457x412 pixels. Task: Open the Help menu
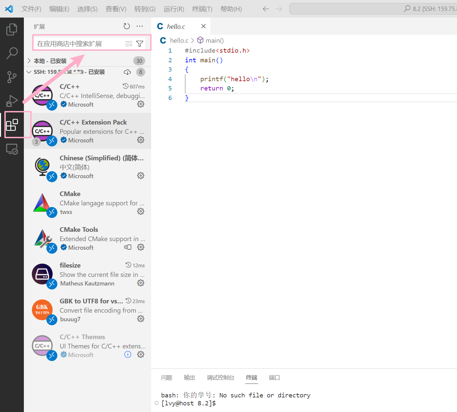231,9
